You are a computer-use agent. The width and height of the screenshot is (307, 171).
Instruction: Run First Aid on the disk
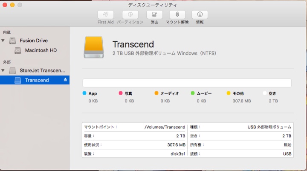point(106,14)
